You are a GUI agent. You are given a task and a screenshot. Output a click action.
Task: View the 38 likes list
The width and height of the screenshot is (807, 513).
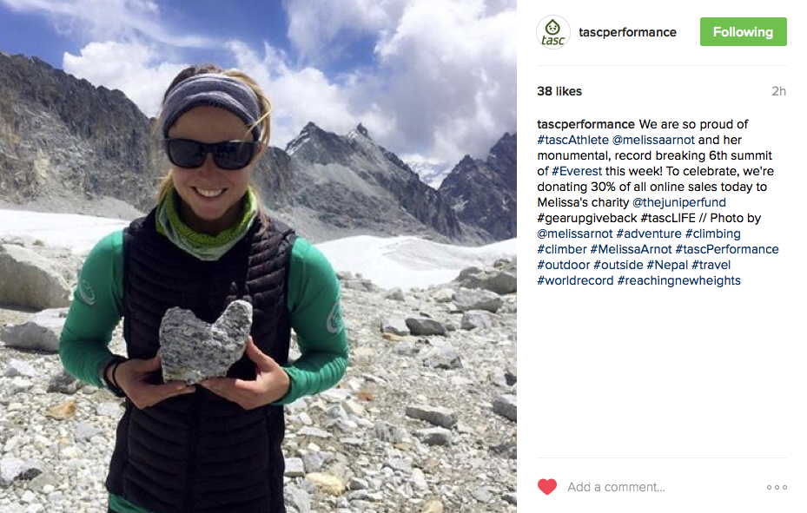point(559,91)
